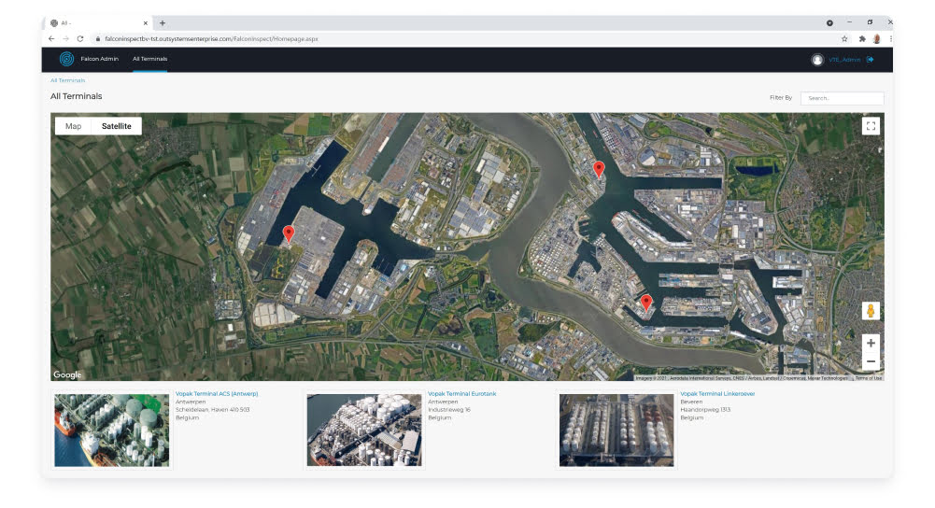The height and width of the screenshot is (508, 935).
Task: Click the browser back arrow
Action: pos(51,39)
